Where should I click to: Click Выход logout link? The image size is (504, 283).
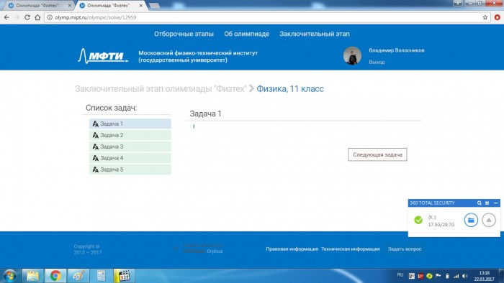pyautogui.click(x=377, y=62)
